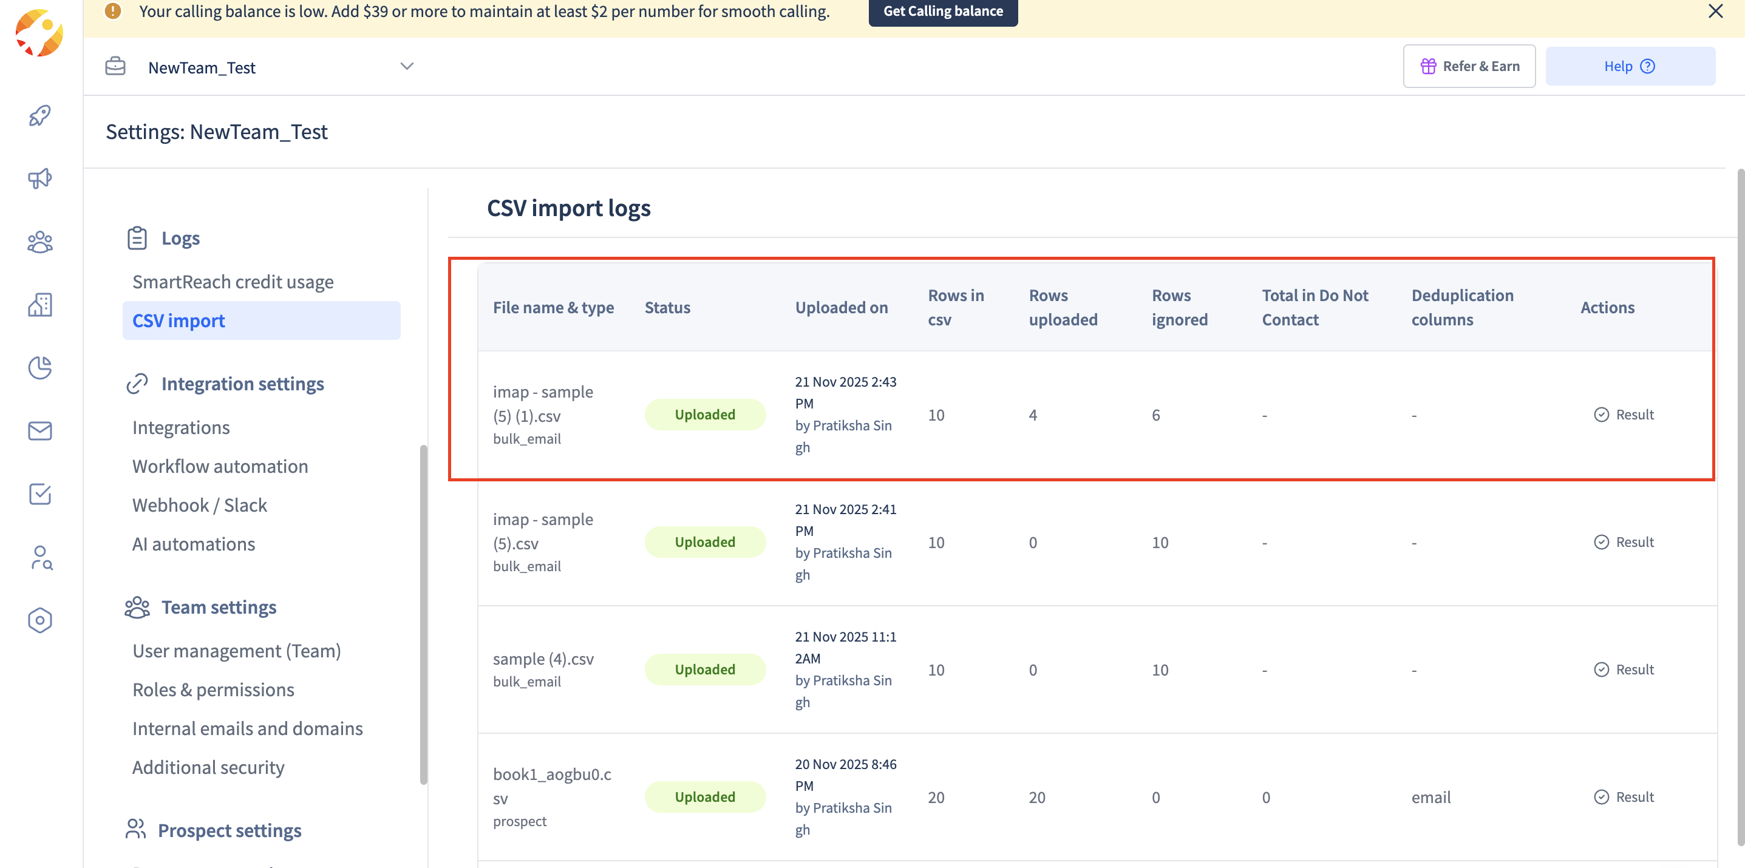The image size is (1745, 868).
Task: Dismiss the low calling balance banner
Action: pyautogui.click(x=1715, y=12)
